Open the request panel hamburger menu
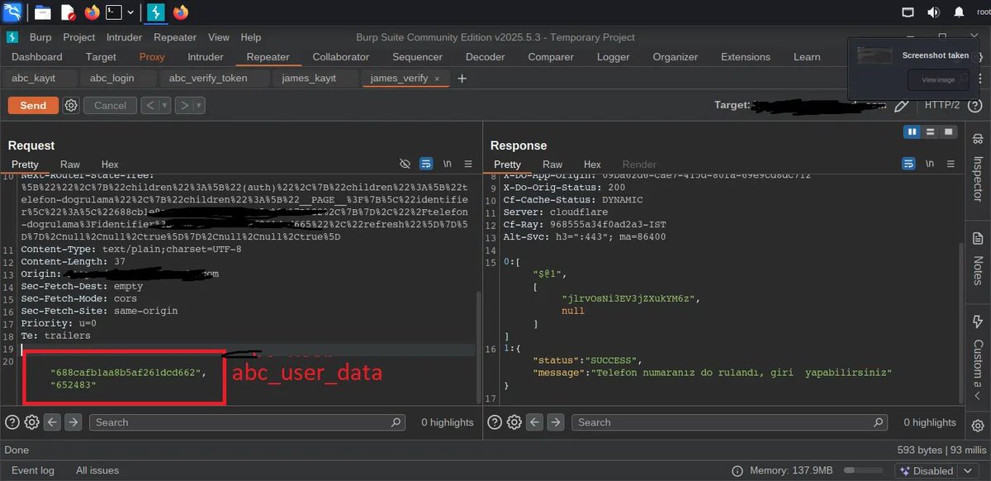Viewport: 991px width, 481px height. tap(467, 164)
